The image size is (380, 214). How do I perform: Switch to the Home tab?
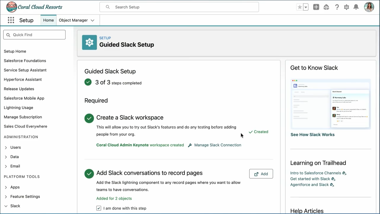click(48, 20)
